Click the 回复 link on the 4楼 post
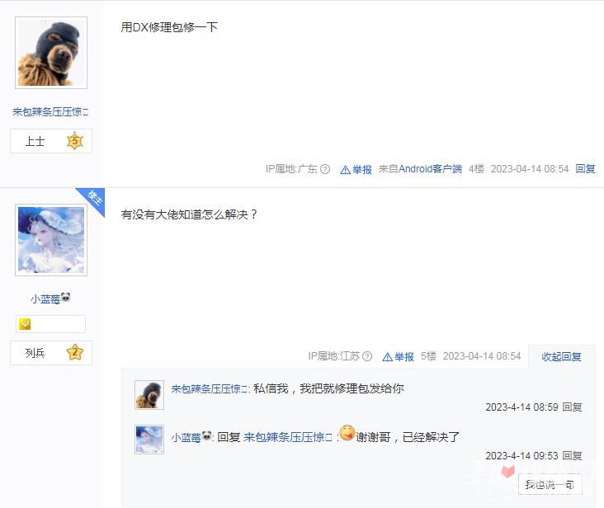The width and height of the screenshot is (604, 508). 585,168
